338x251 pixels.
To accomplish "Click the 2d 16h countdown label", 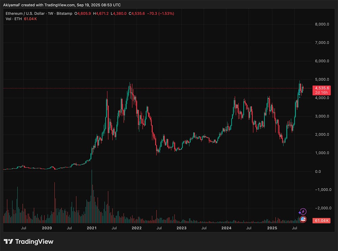I will click(321, 93).
